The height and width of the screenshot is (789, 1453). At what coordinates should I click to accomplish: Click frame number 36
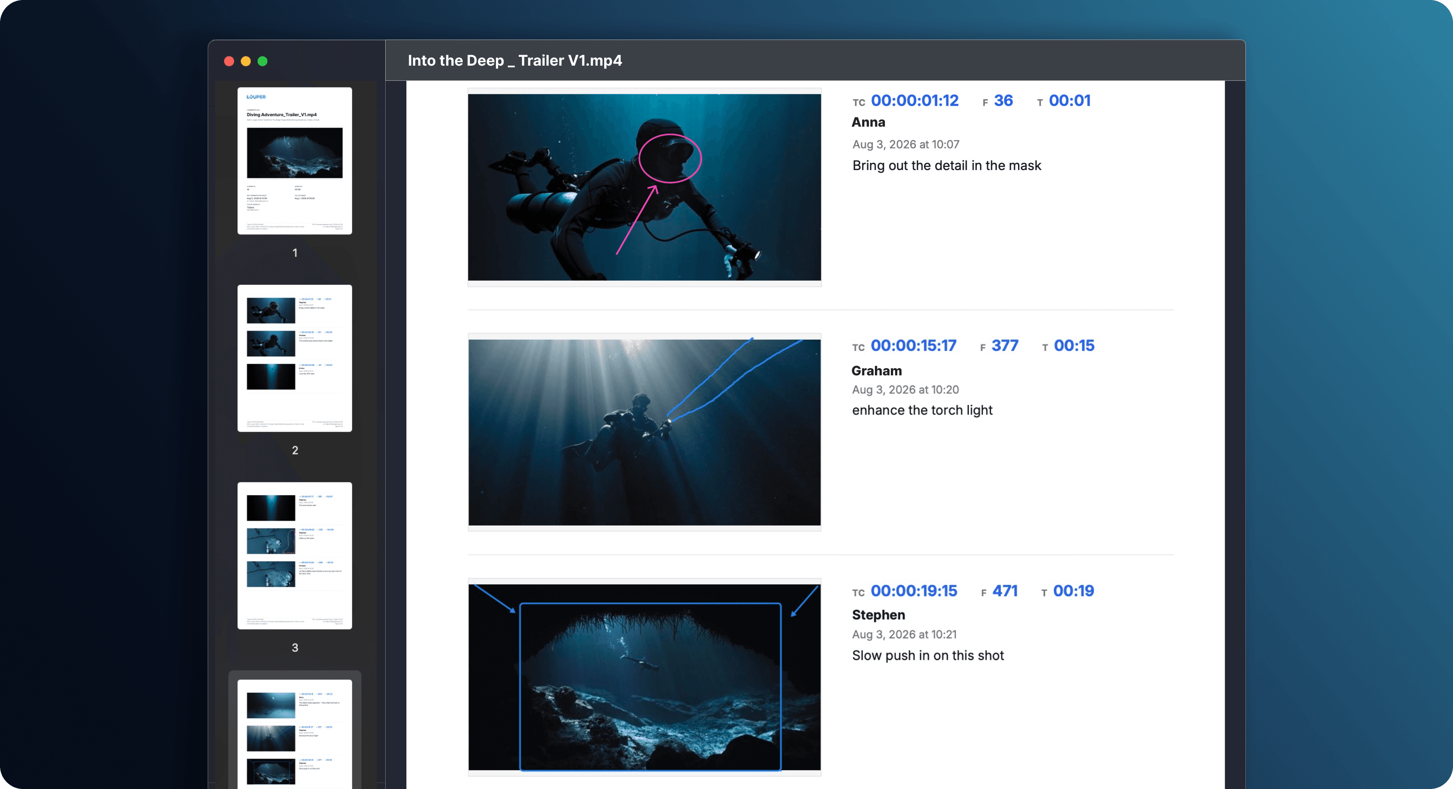click(1003, 101)
